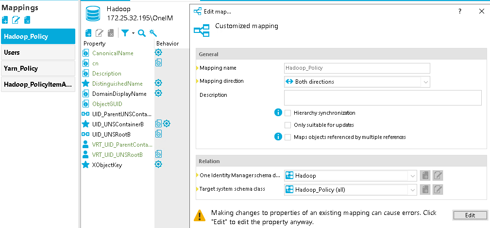Click the Hadoop database cylinder icon
Viewport: 490px width, 228px height.
[x=92, y=14]
